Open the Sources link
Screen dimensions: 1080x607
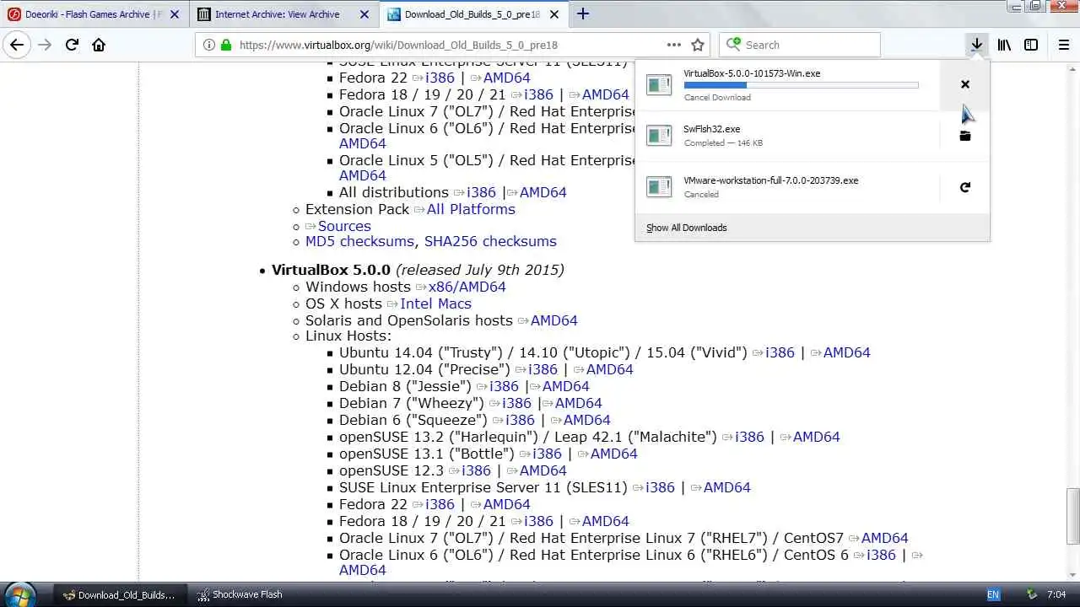click(344, 226)
